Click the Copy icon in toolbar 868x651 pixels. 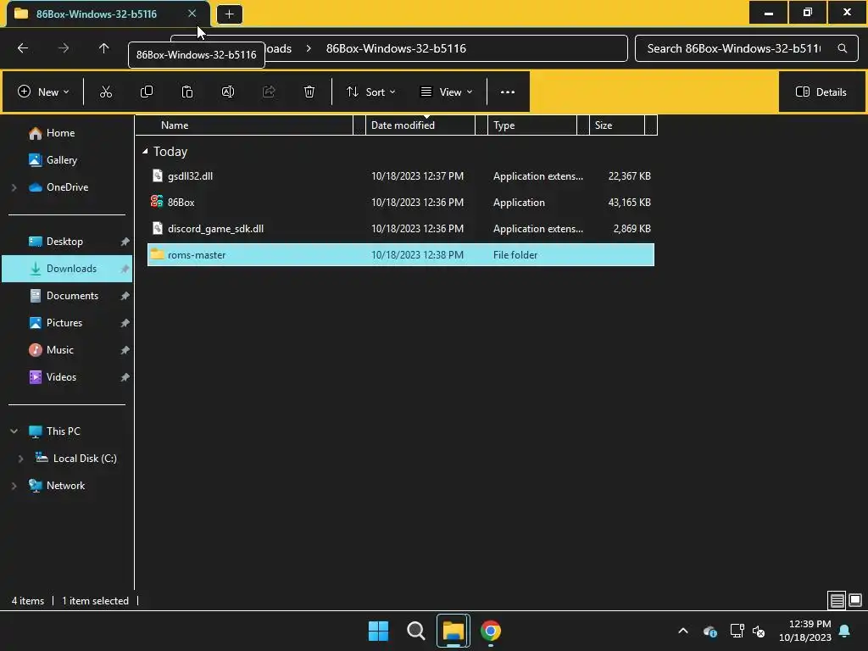[x=147, y=92]
